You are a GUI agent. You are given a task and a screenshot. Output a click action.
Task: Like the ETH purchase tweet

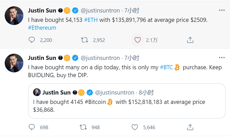click(x=137, y=40)
